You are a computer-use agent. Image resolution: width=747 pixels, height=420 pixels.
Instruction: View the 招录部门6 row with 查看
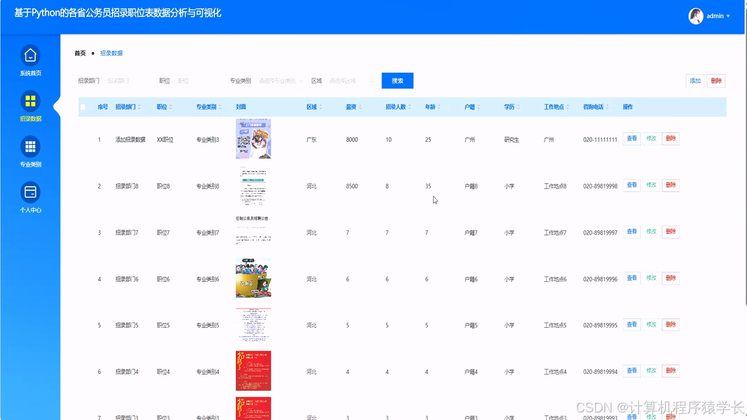coord(632,278)
